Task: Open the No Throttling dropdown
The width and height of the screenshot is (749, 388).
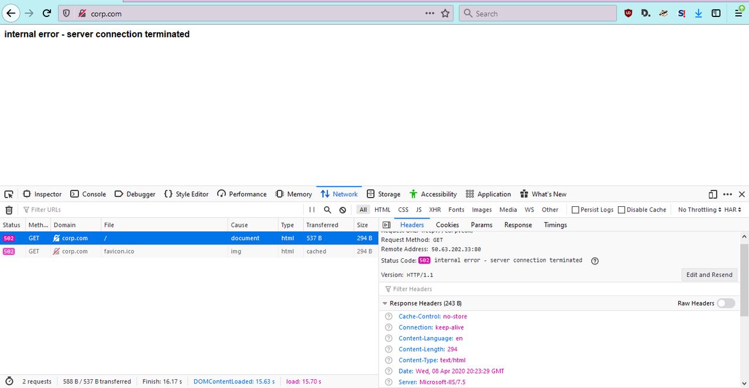Action: click(x=699, y=210)
